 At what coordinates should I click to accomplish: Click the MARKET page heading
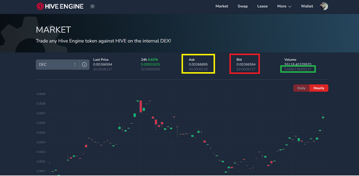click(x=53, y=30)
